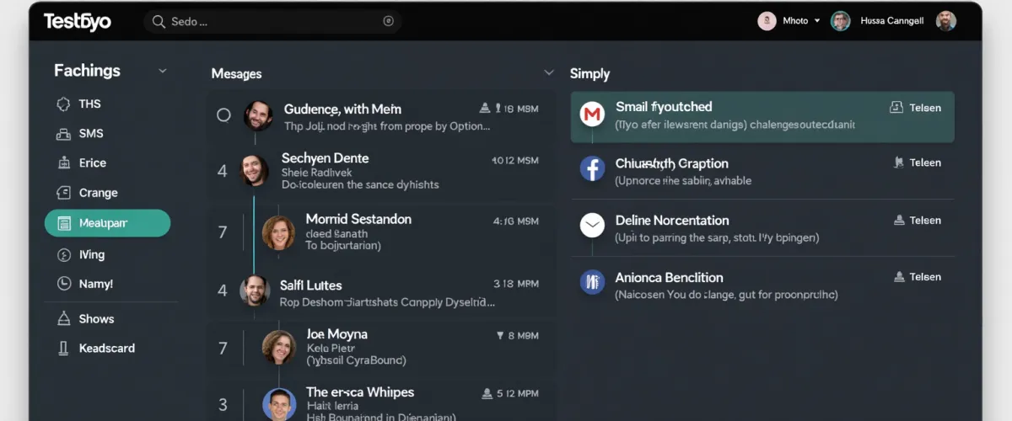This screenshot has height=421, width=1012.
Task: Select the SMS sidebar icon
Action: 62,133
